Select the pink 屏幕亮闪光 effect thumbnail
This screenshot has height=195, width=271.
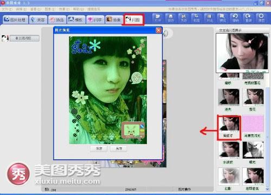click(x=253, y=123)
